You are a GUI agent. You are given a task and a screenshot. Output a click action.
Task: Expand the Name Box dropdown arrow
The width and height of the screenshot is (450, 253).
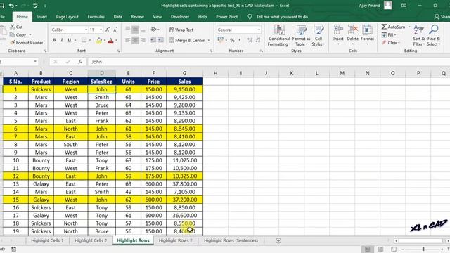pos(35,62)
